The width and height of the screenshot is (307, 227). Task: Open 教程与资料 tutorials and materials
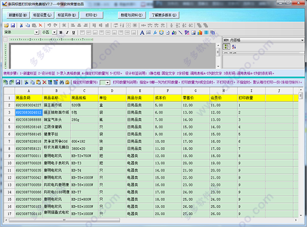(131, 15)
